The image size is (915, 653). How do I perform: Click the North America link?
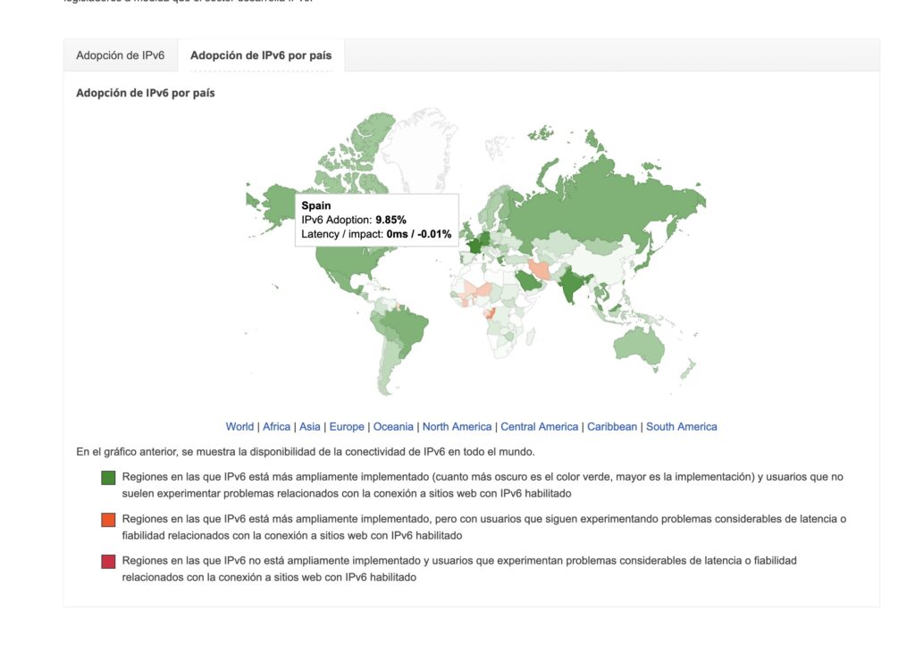[x=456, y=426]
